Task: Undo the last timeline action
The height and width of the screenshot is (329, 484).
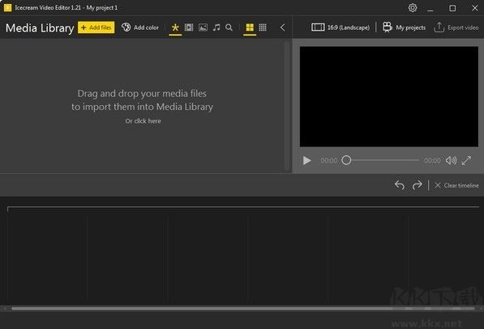Action: (x=400, y=185)
